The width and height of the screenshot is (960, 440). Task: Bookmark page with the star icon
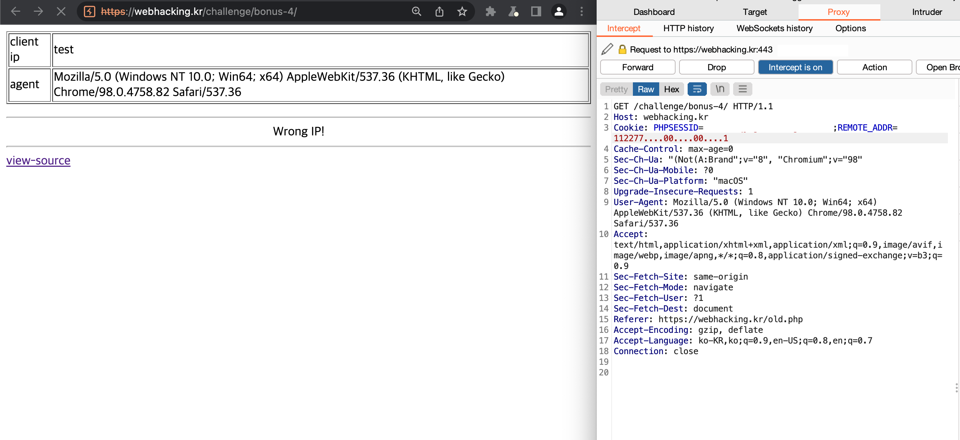[x=462, y=11]
